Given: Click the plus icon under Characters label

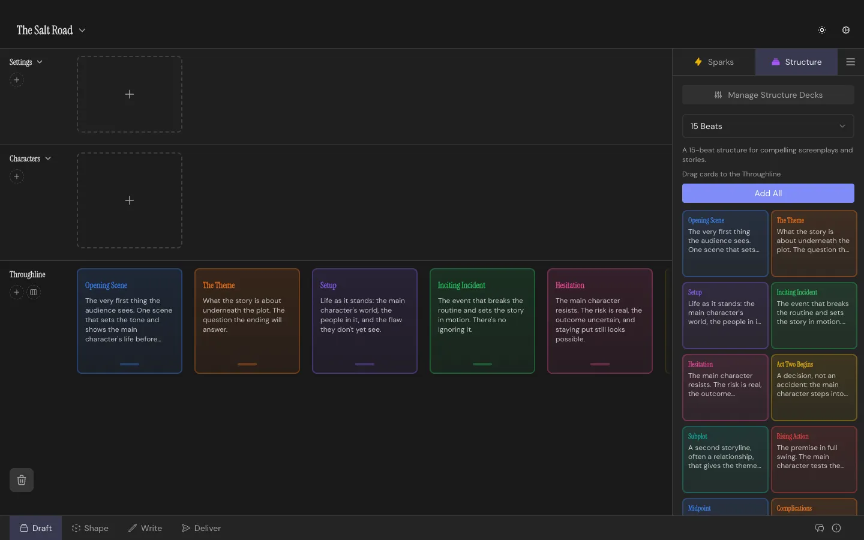Looking at the screenshot, I should [x=17, y=176].
